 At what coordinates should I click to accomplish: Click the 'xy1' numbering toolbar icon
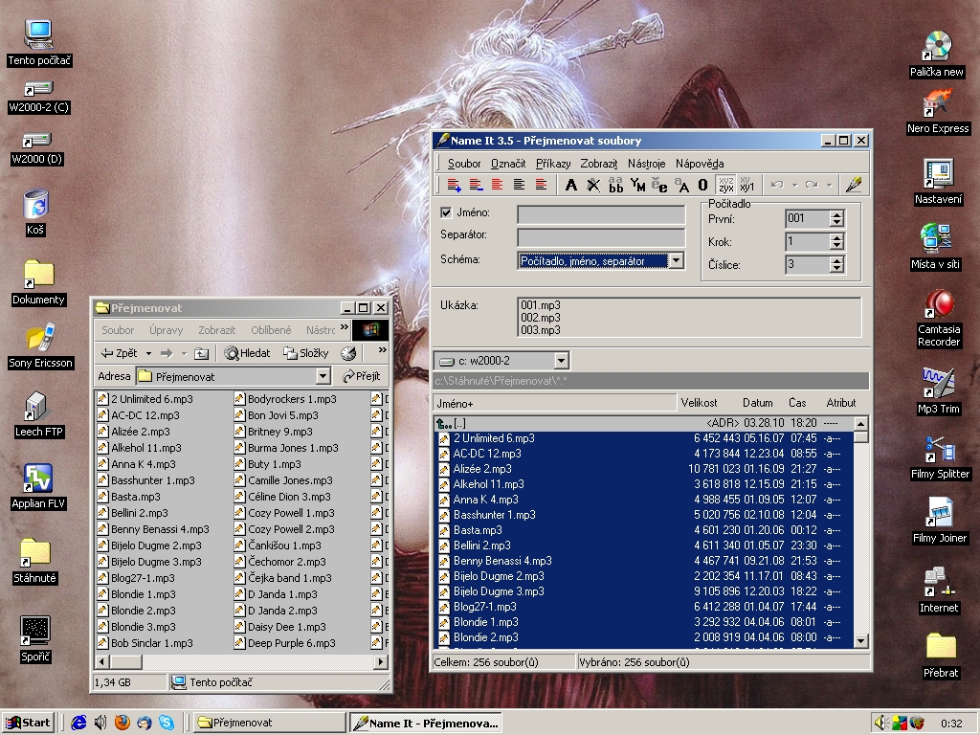747,185
